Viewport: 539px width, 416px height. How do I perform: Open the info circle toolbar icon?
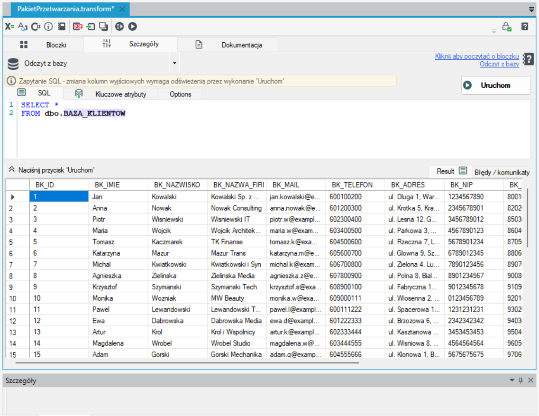[x=48, y=27]
